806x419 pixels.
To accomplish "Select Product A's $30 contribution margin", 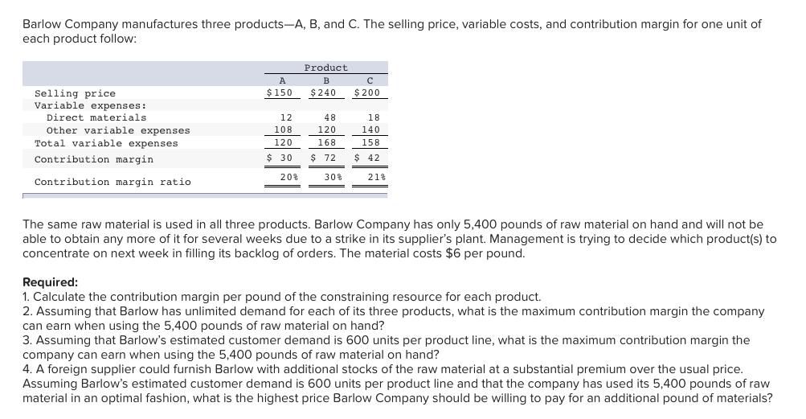I will (x=280, y=158).
